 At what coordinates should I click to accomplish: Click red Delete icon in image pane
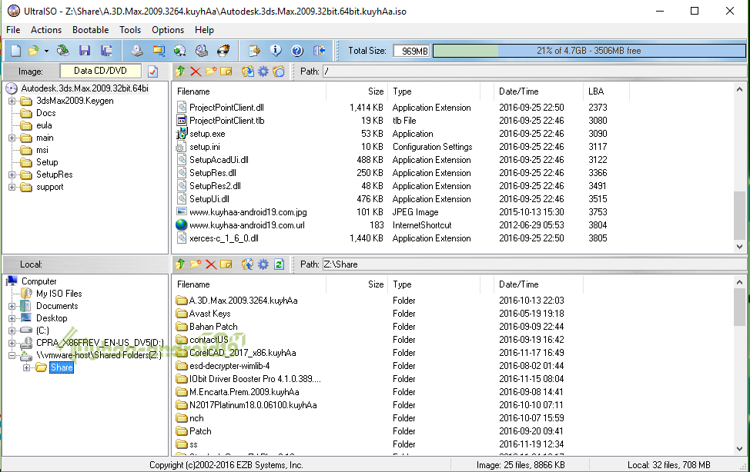click(195, 71)
